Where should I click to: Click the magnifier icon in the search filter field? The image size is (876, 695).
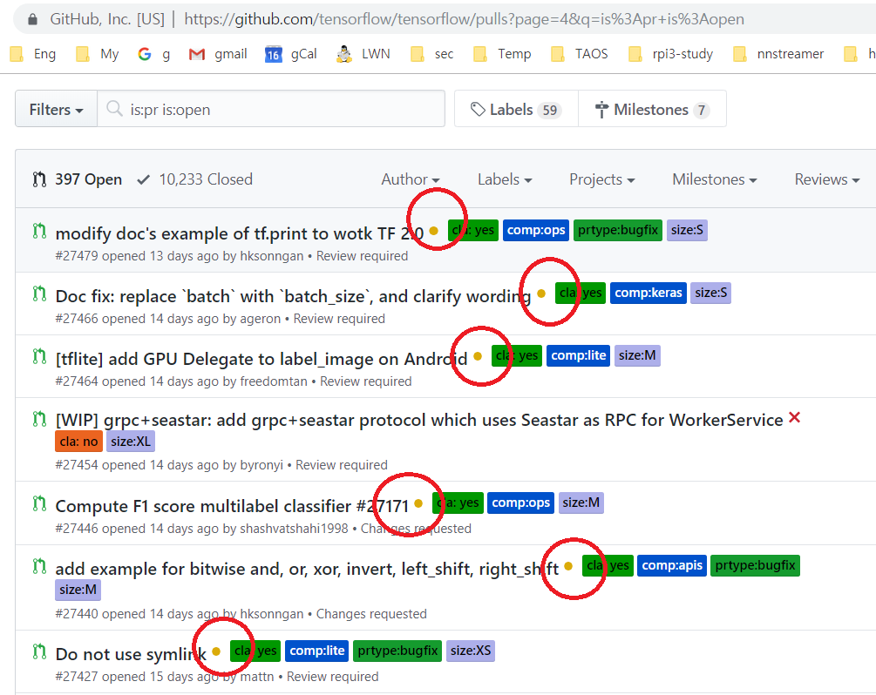(114, 108)
